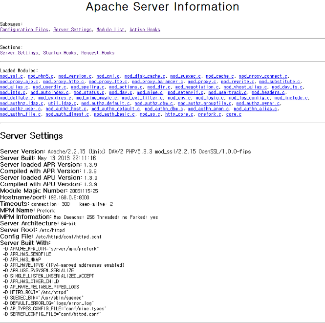Open the mod_authz_host.c link

[66, 108]
